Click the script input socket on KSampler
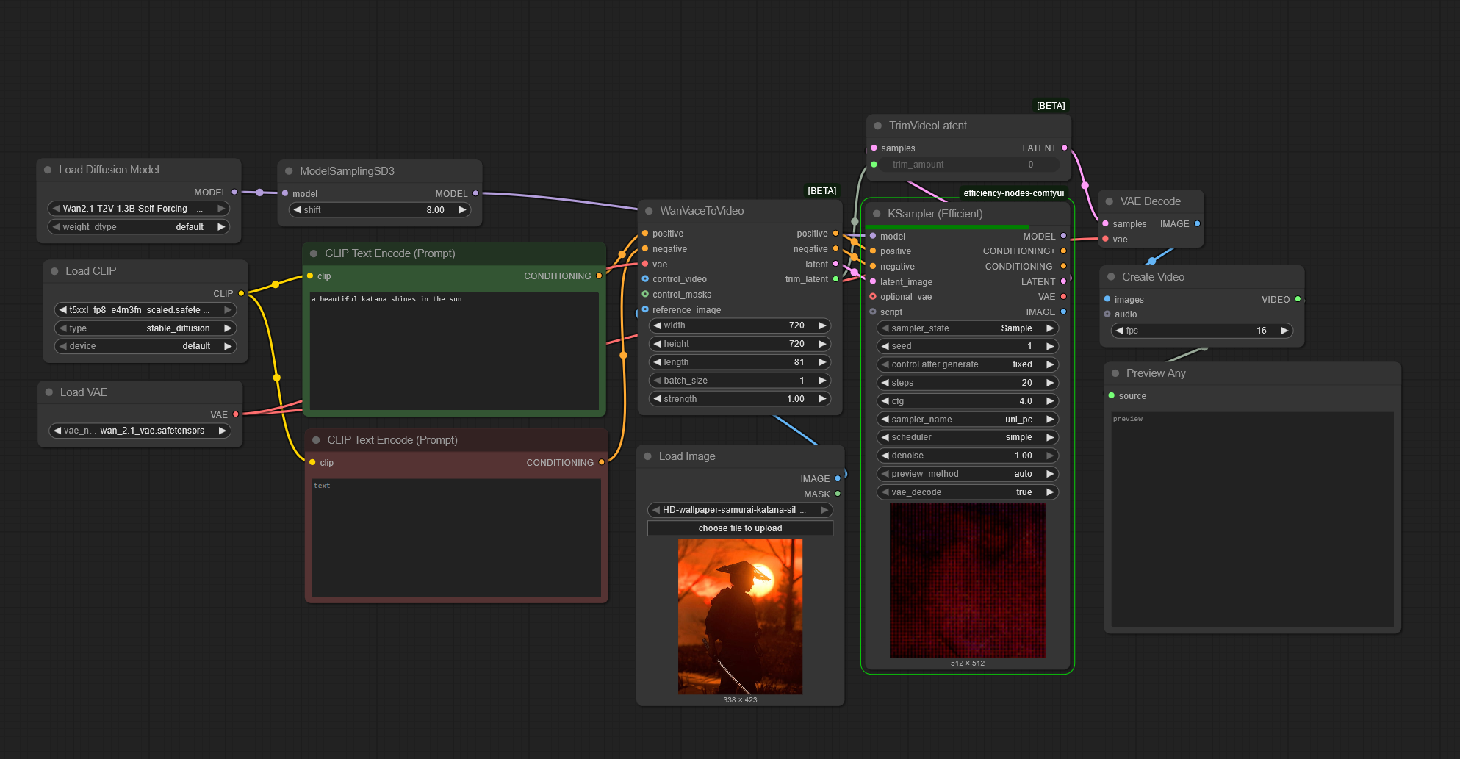The width and height of the screenshot is (1460, 759). click(x=873, y=312)
